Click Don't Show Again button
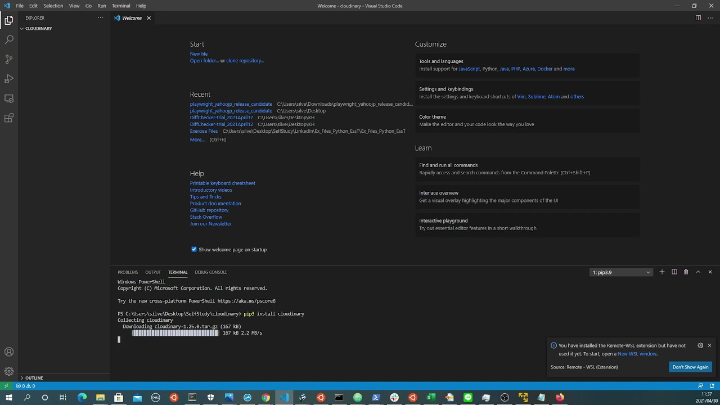 (x=690, y=367)
